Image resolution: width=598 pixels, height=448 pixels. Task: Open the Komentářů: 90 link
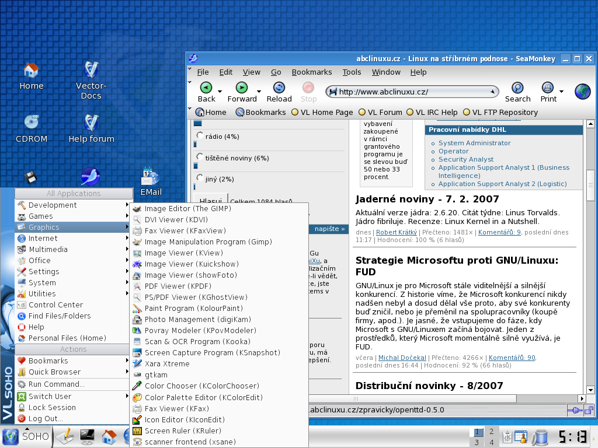tap(512, 358)
